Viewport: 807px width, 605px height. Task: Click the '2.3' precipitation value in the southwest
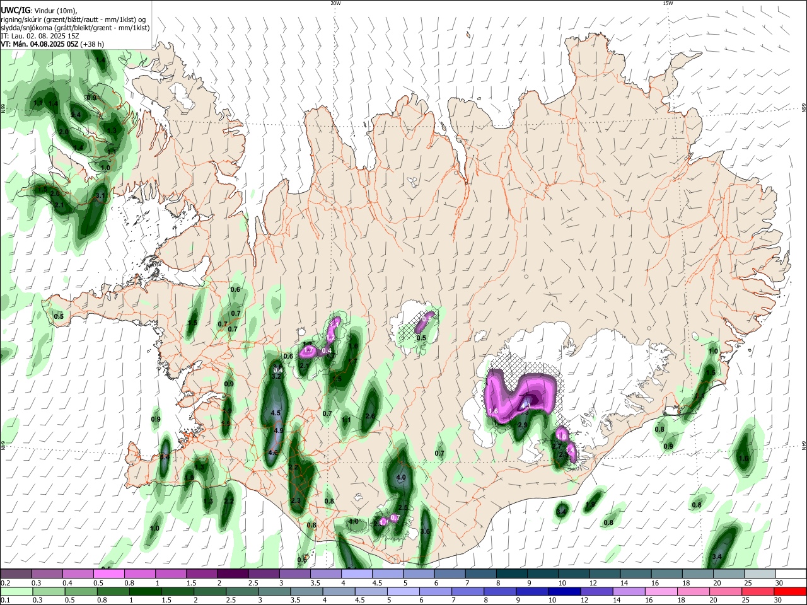tap(296, 501)
